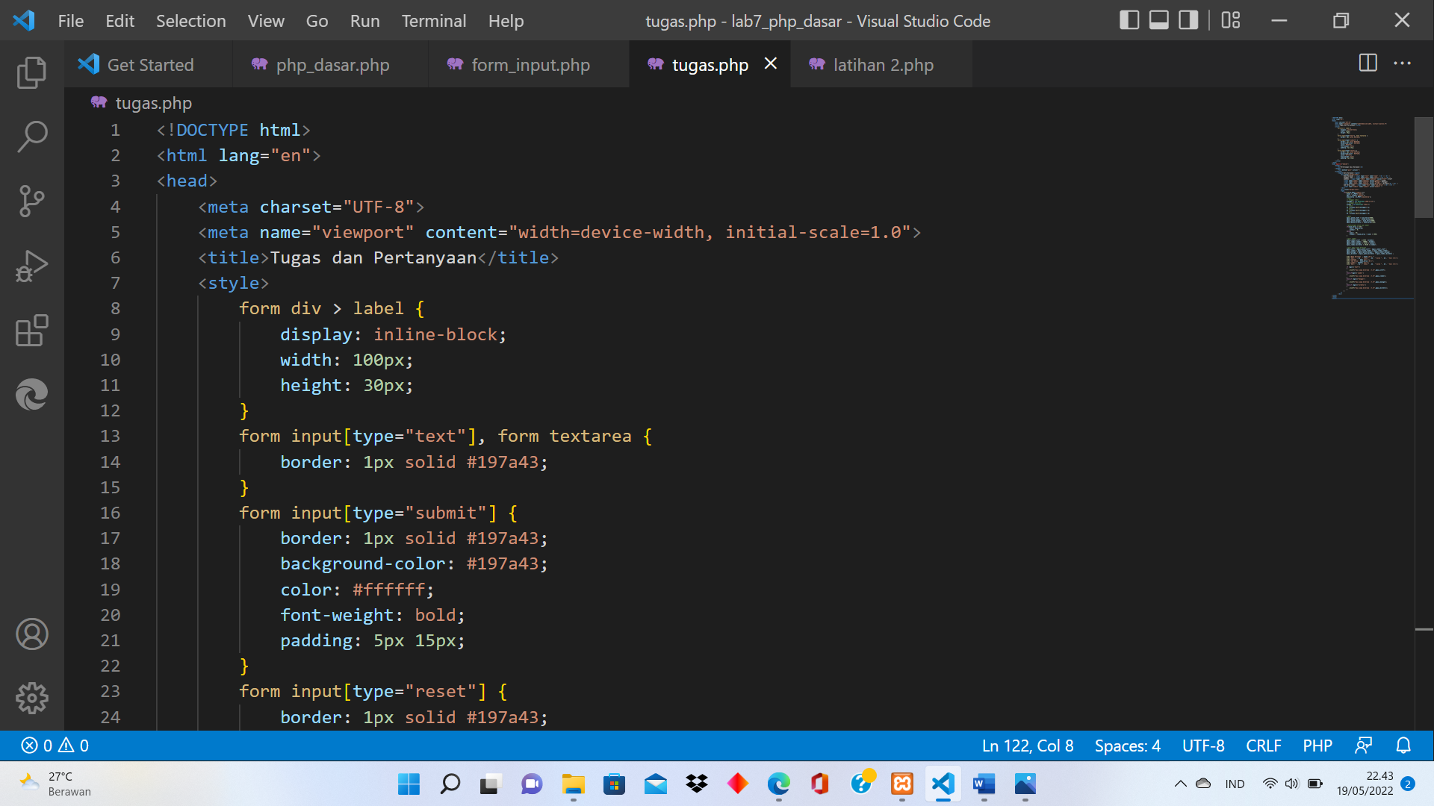Open Customize Layout button
Viewport: 1434px width, 806px height.
[1231, 20]
